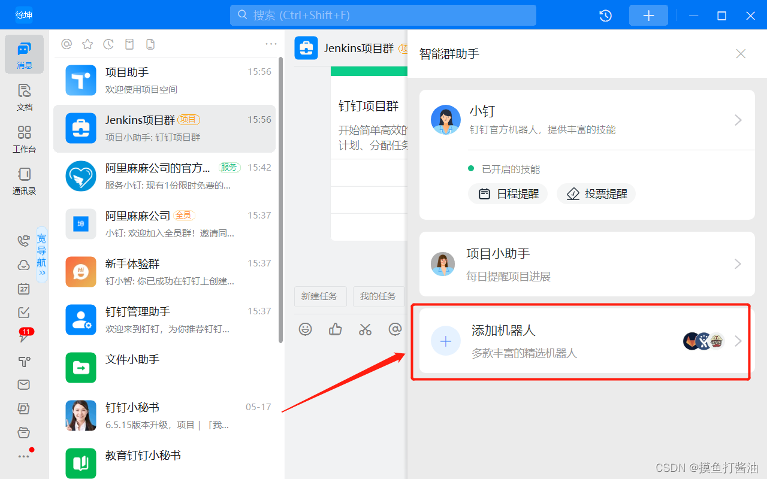
Task: Click the conversation list scrollbar
Action: coord(280,201)
